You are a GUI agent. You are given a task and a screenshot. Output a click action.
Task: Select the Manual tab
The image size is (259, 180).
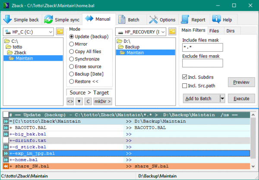tap(99, 19)
